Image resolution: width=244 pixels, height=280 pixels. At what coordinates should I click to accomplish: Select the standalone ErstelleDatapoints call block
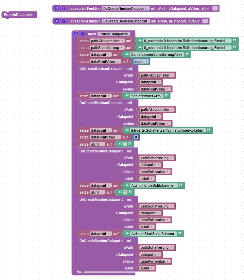point(19,15)
